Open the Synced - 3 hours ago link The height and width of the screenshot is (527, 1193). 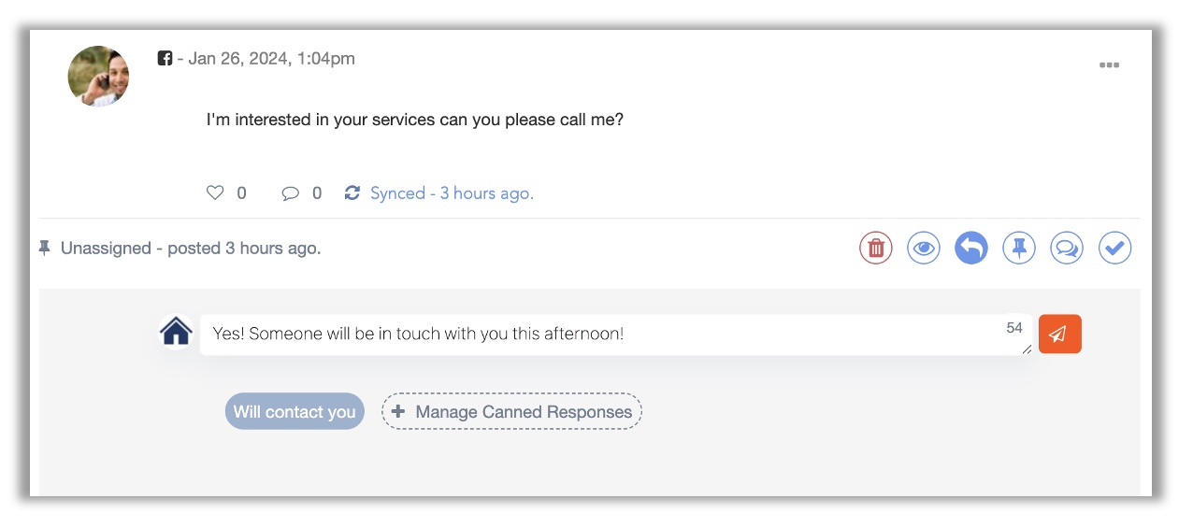pos(452,193)
